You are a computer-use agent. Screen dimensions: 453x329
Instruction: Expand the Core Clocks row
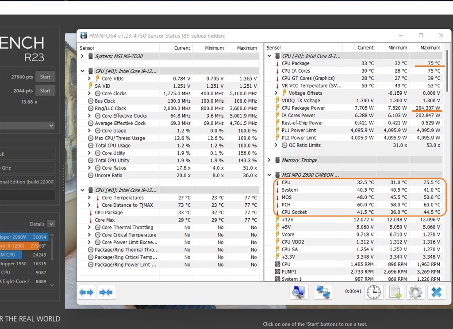(x=89, y=93)
